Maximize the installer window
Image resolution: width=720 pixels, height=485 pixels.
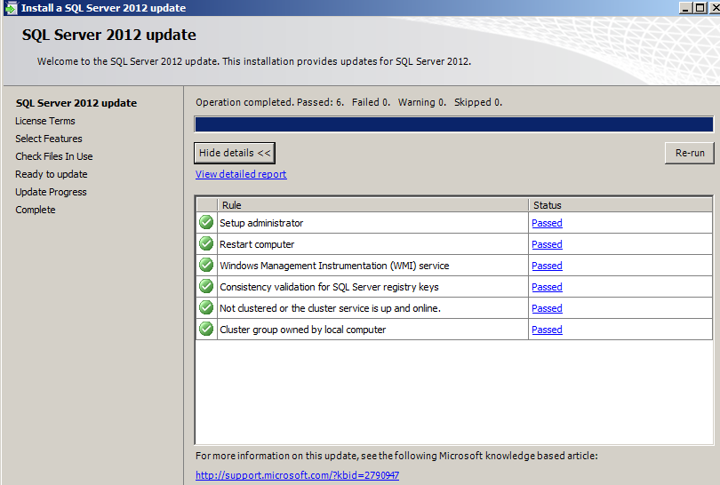click(x=700, y=8)
